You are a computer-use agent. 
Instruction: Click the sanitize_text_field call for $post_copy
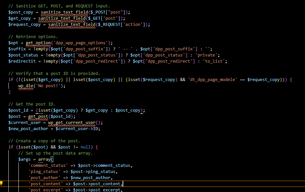(x=64, y=12)
